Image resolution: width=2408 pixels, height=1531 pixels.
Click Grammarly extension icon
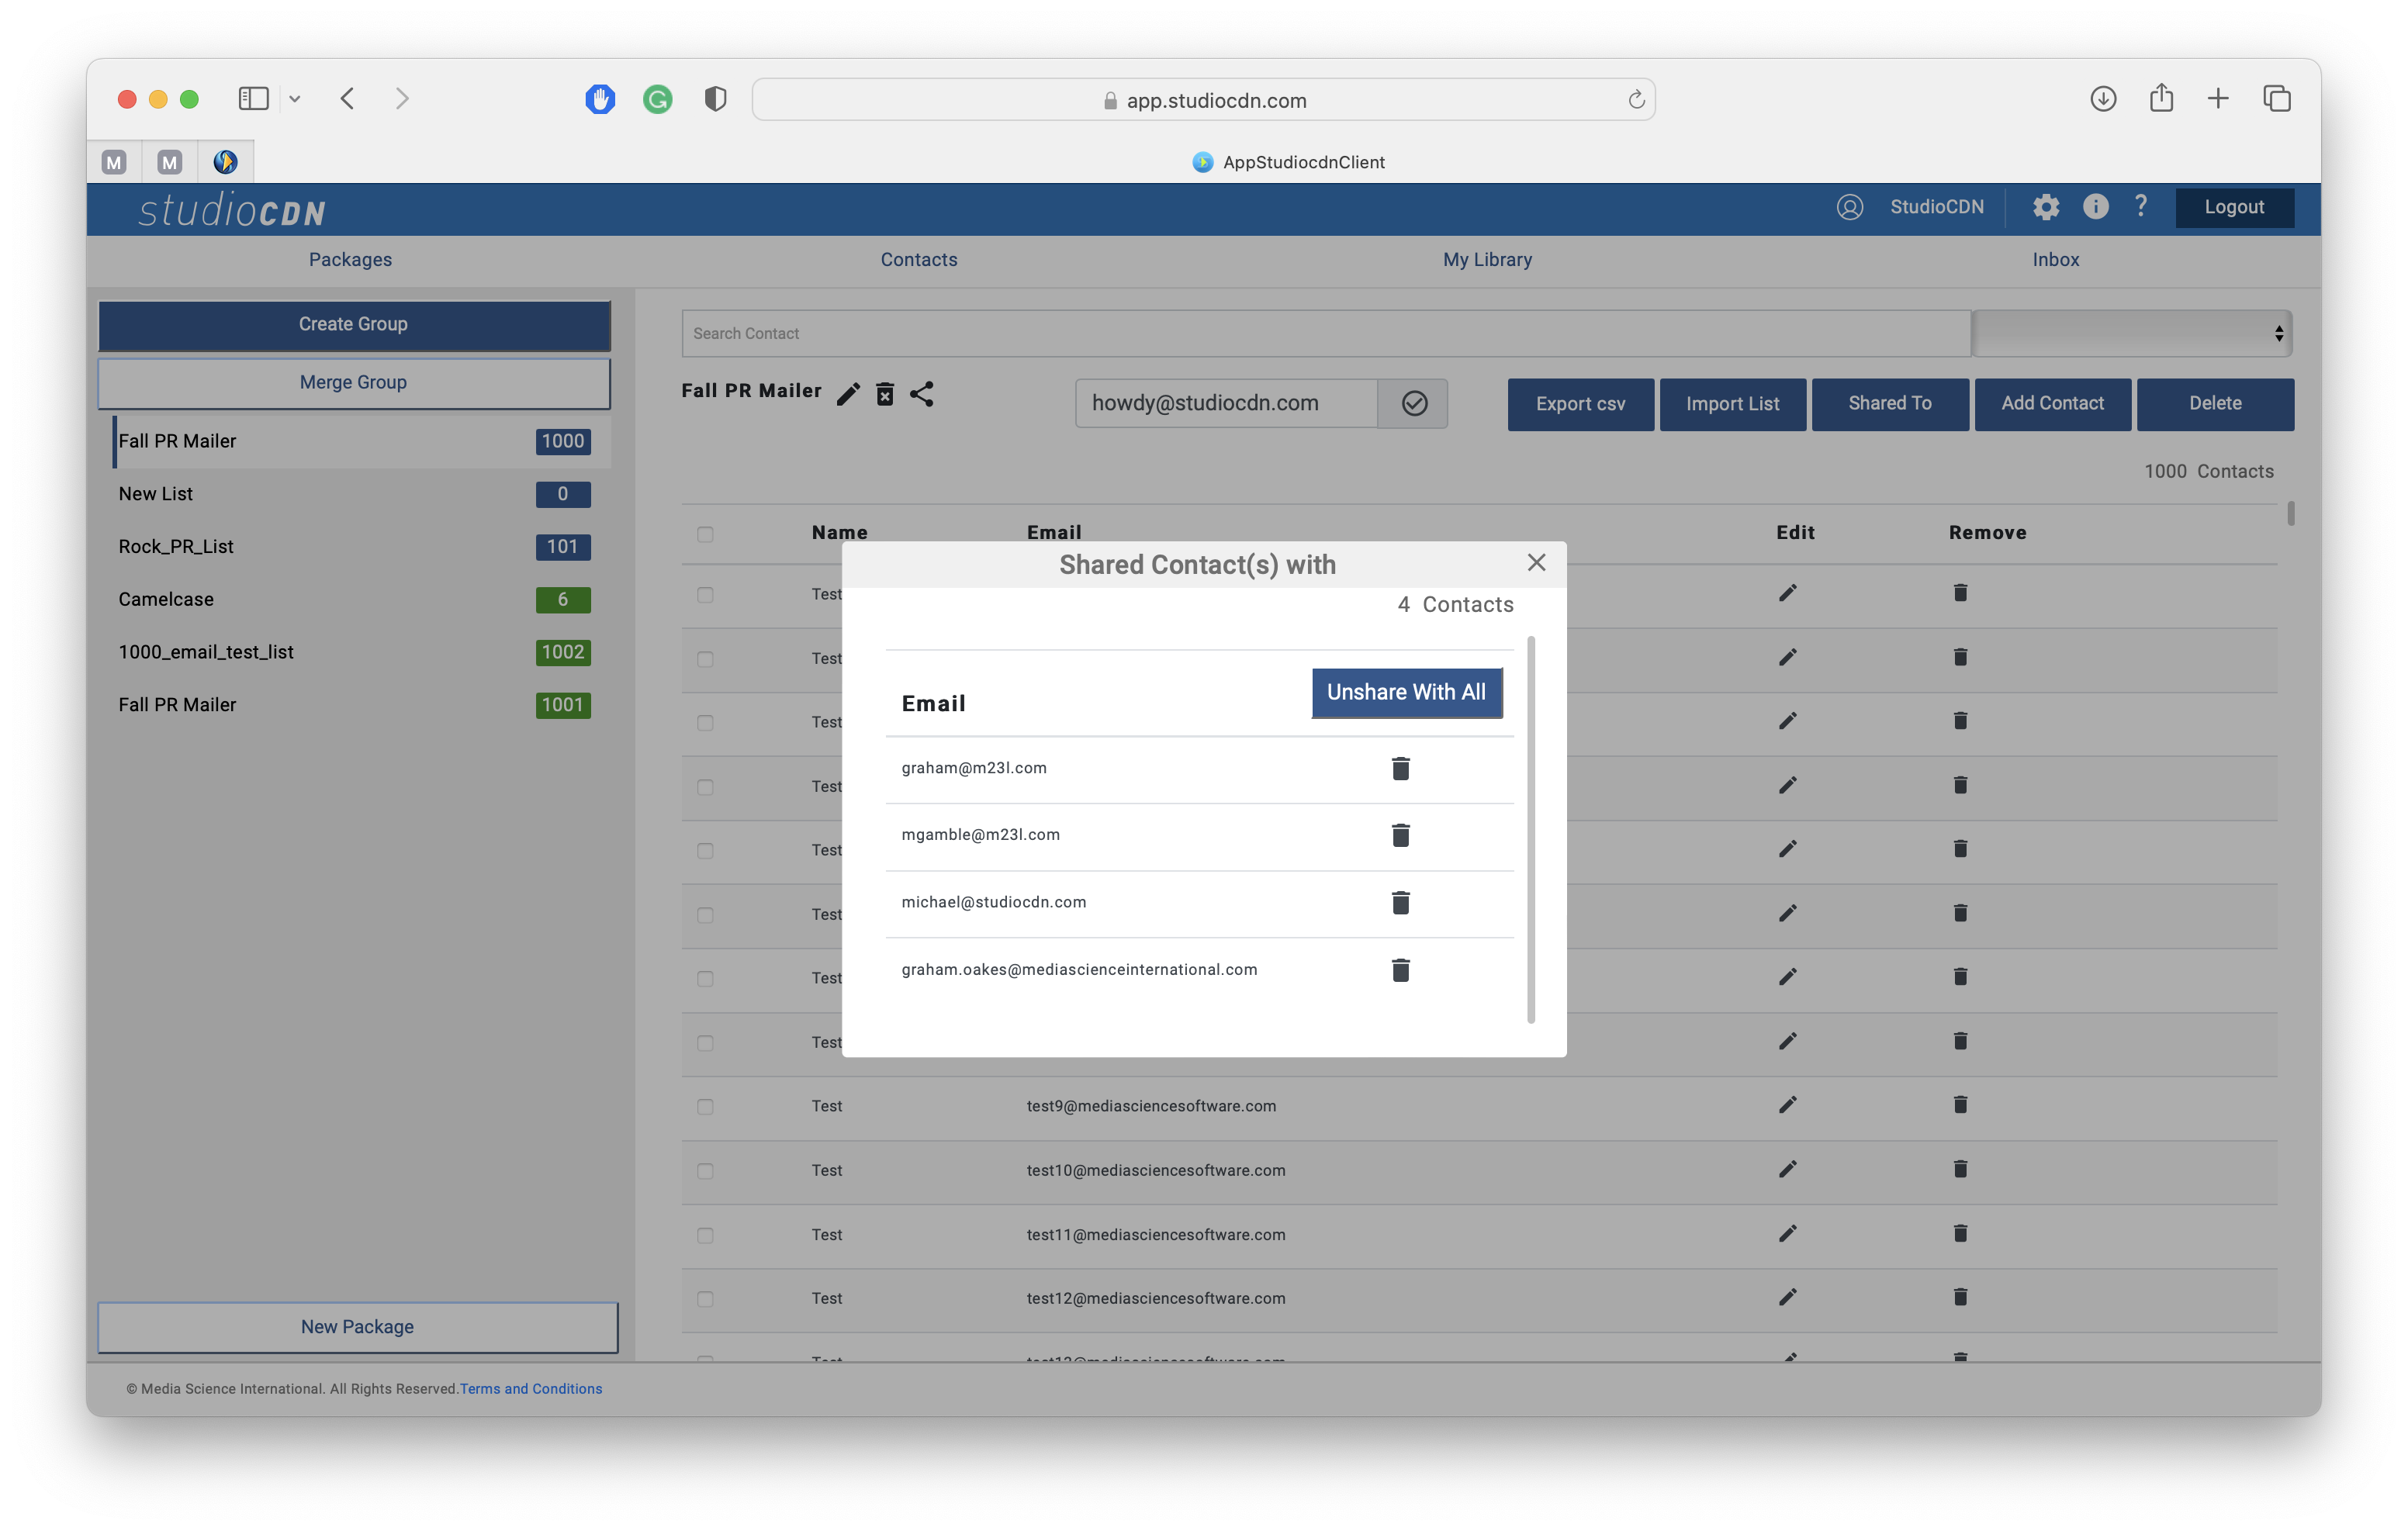click(x=657, y=99)
